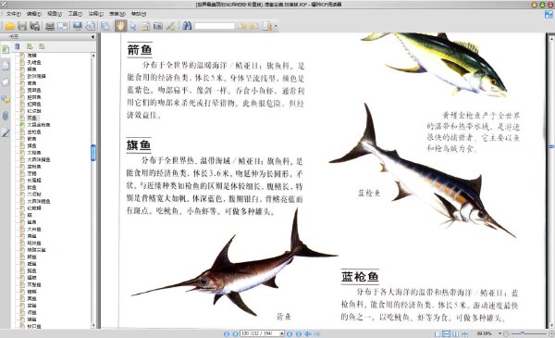
Task: Open the search options dropdown arrow
Action: click(x=276, y=26)
